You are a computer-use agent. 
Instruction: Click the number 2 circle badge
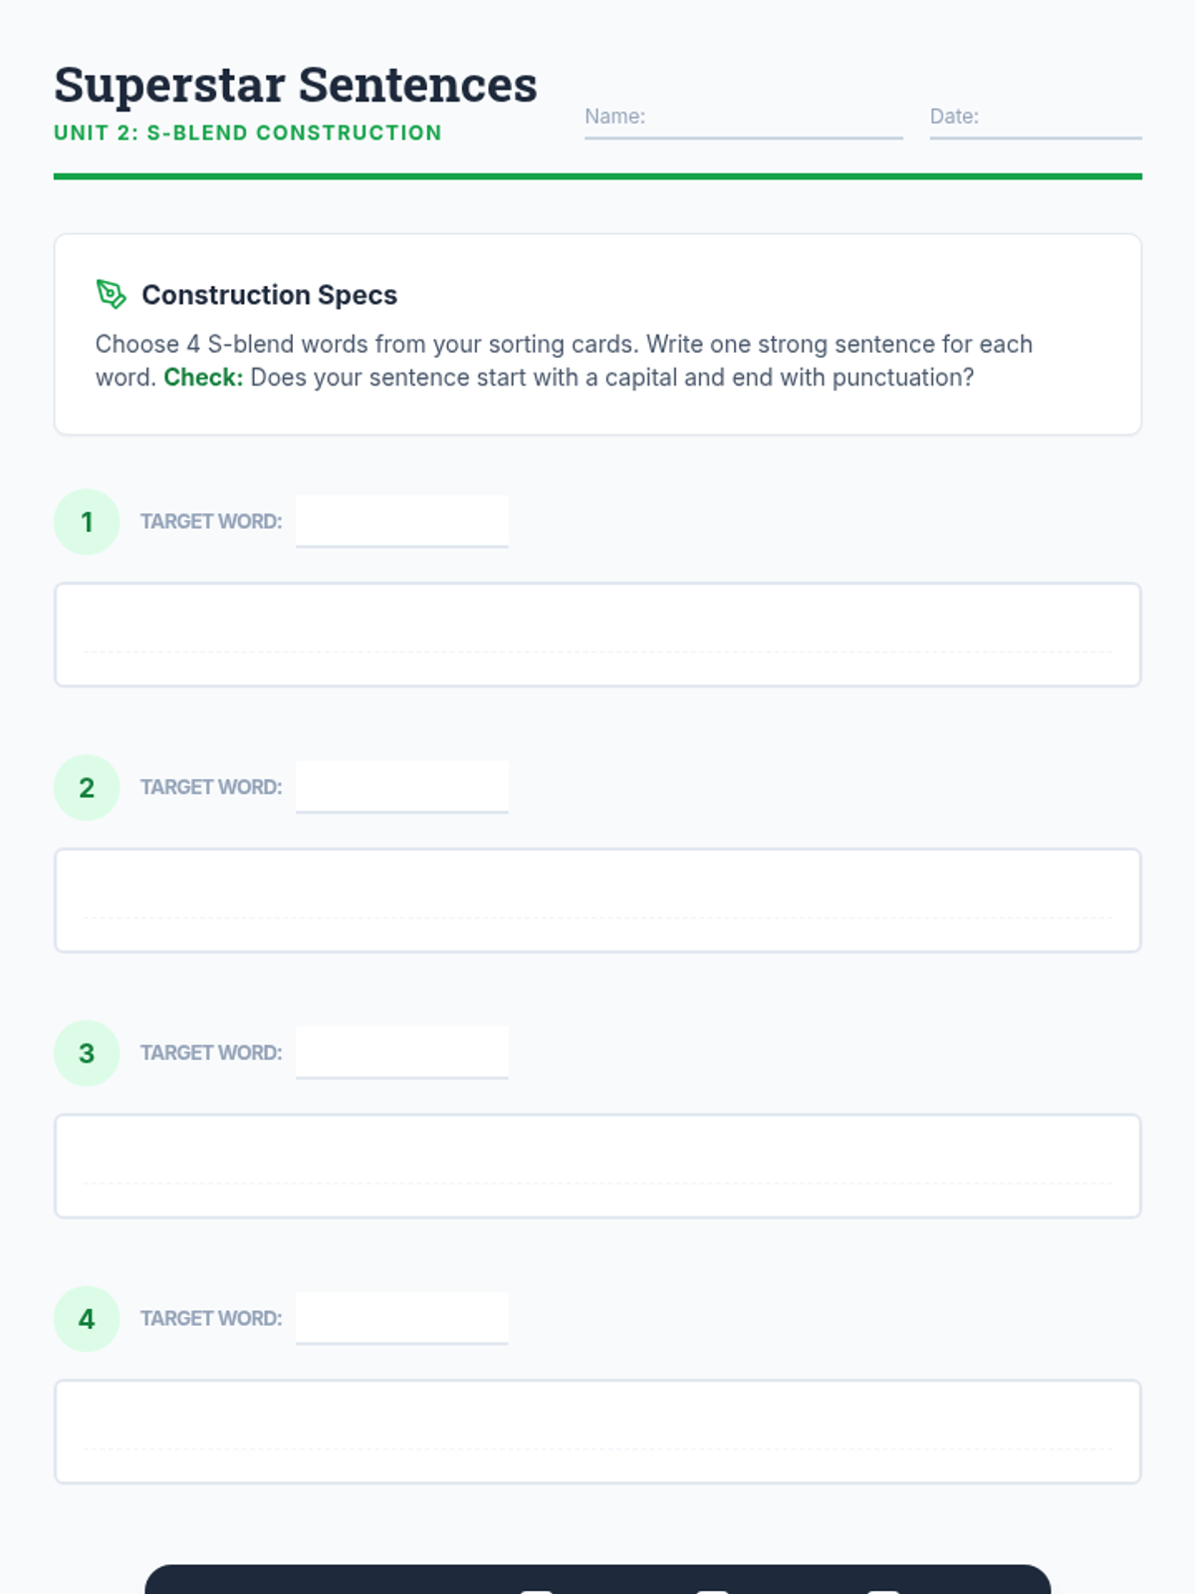[x=87, y=787]
